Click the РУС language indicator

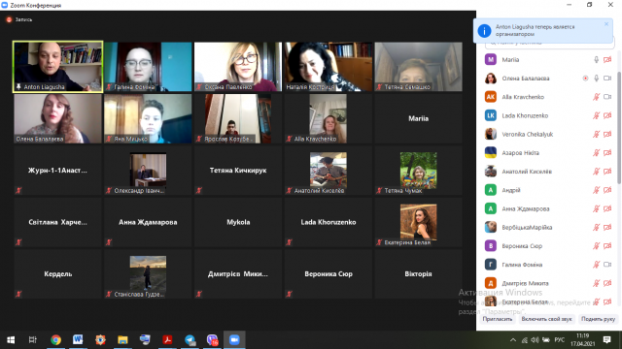[560, 340]
